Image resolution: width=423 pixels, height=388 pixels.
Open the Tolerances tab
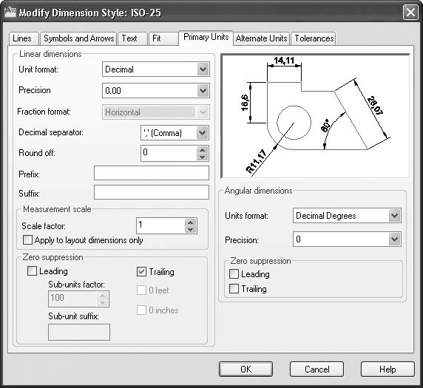314,38
